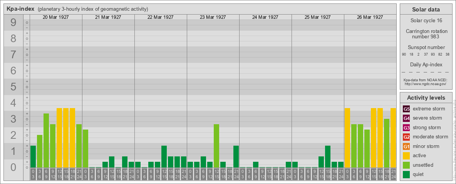Image resolution: width=456 pixels, height=184 pixels.
Task: Click the '20 Mar 1927' date header
Action: click(56, 17)
